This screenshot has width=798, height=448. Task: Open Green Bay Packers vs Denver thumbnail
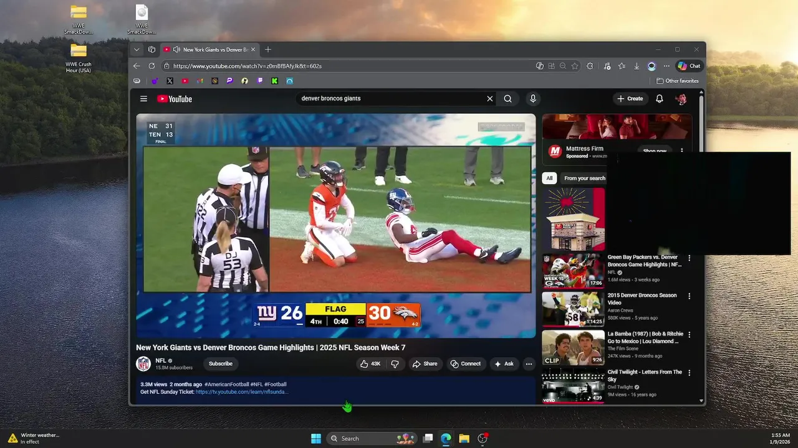573,270
